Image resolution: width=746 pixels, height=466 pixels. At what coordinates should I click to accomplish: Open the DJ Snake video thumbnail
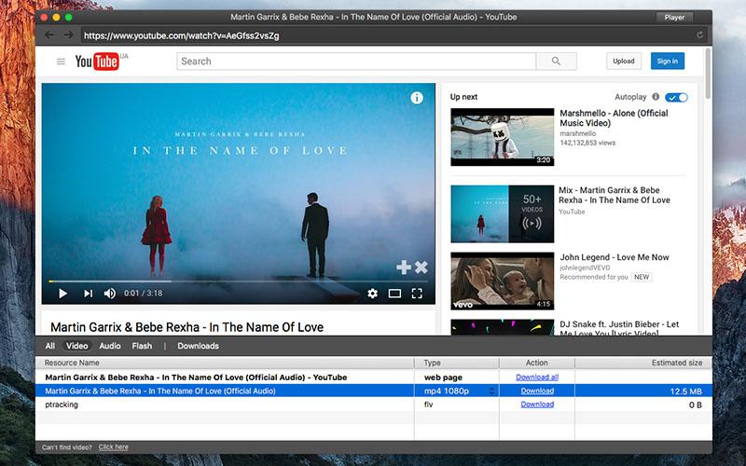(503, 328)
